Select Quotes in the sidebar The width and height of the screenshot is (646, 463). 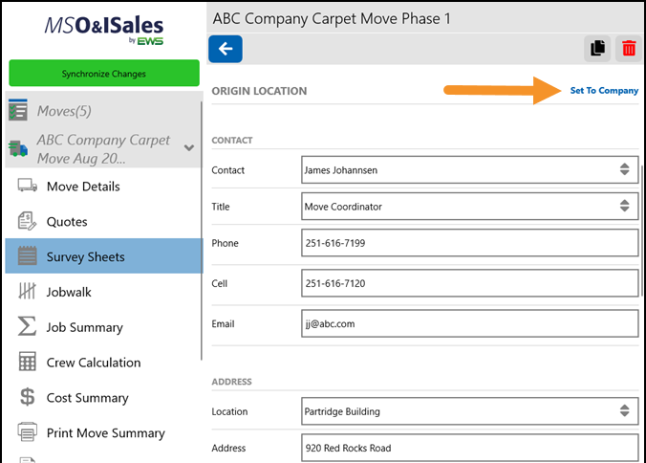pos(67,222)
